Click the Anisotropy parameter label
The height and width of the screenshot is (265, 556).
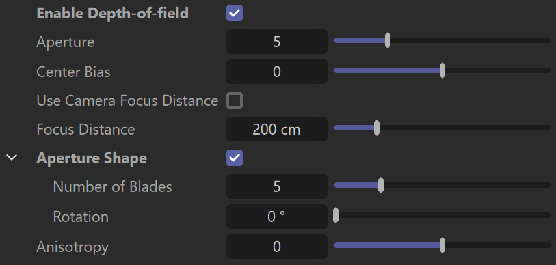point(72,247)
